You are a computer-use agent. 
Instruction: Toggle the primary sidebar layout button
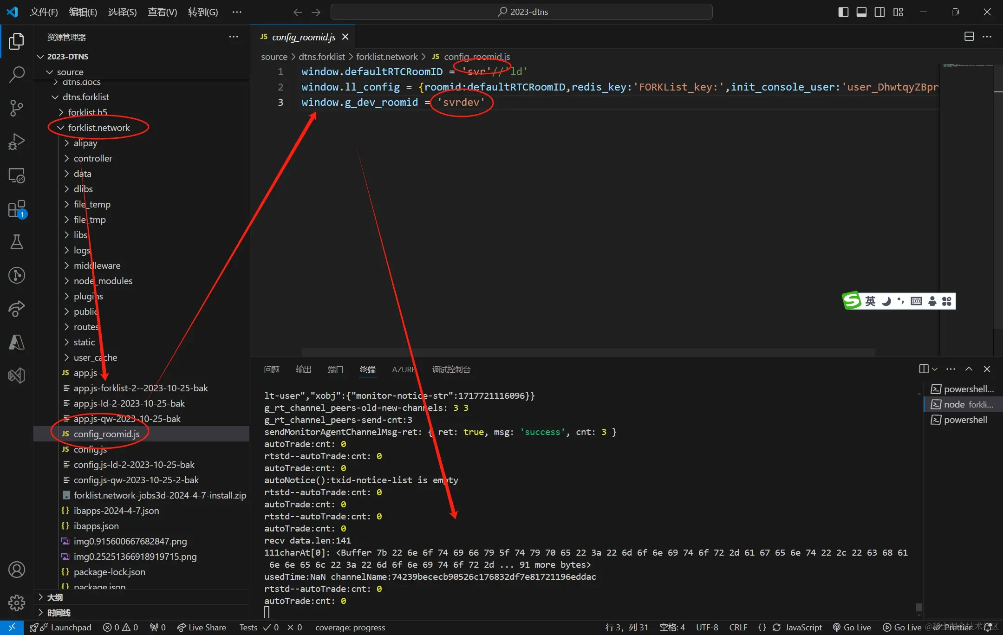pyautogui.click(x=843, y=12)
